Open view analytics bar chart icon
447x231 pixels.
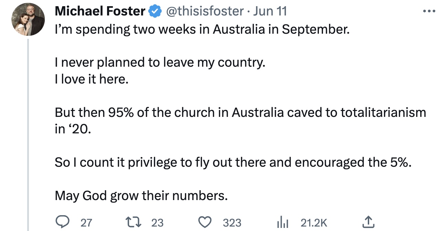tap(282, 222)
